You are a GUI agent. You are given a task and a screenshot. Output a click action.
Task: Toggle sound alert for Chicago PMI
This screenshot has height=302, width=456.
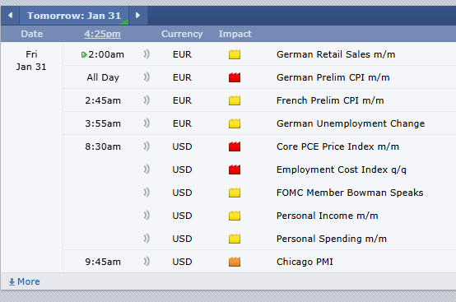(147, 262)
